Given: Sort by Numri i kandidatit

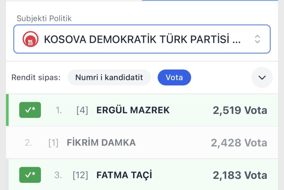Looking at the screenshot, I should pyautogui.click(x=109, y=77).
